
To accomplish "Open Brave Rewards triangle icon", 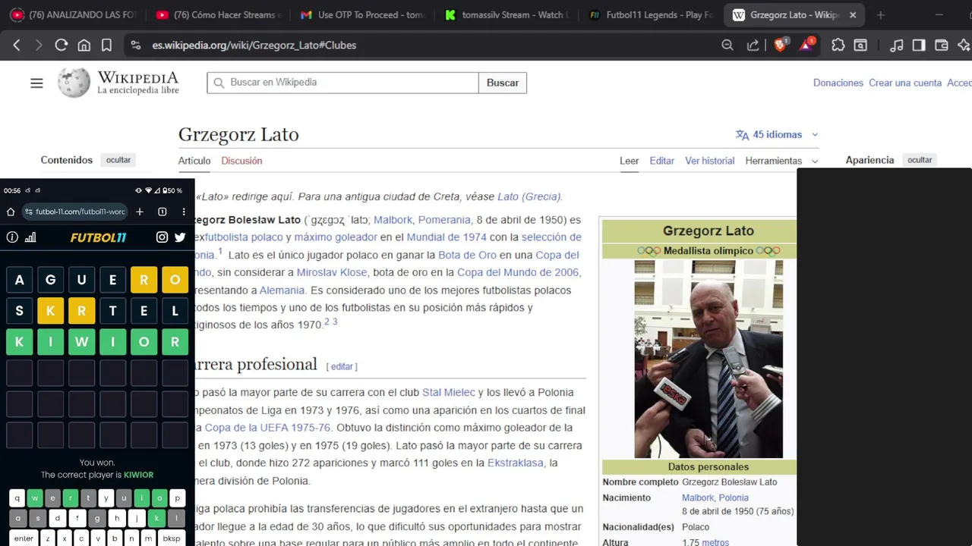I will point(806,45).
